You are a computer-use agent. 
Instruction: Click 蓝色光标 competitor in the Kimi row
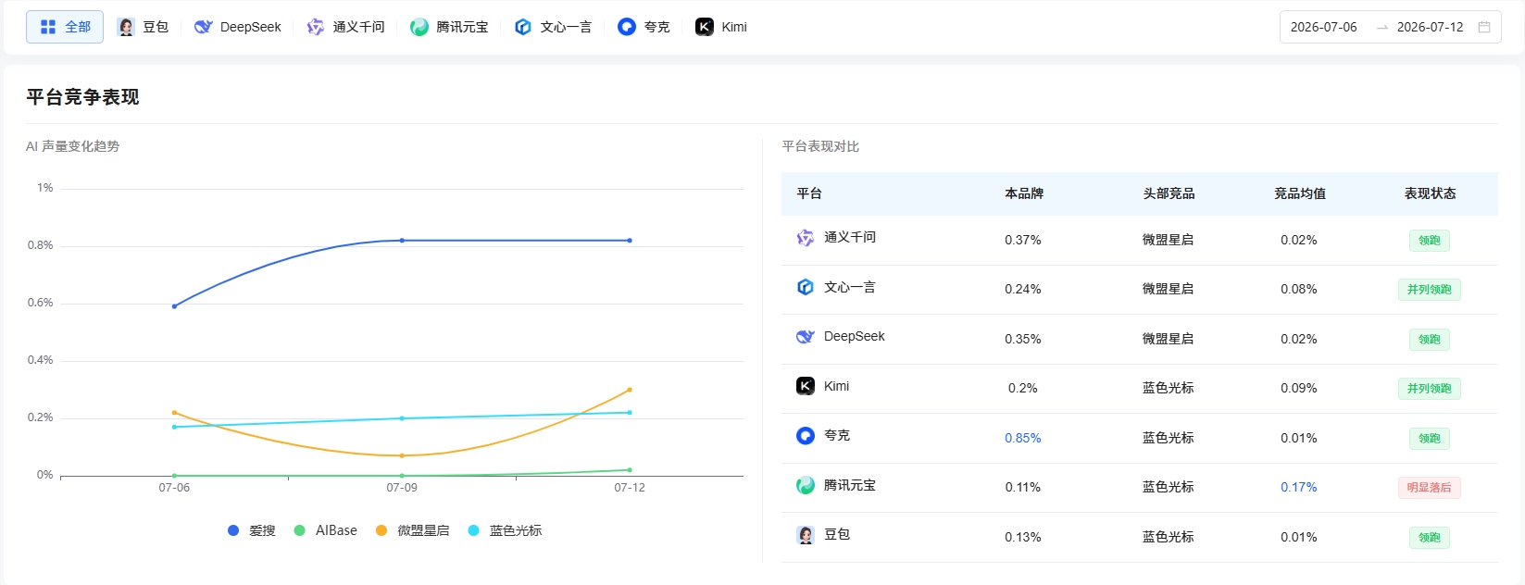(x=1168, y=388)
